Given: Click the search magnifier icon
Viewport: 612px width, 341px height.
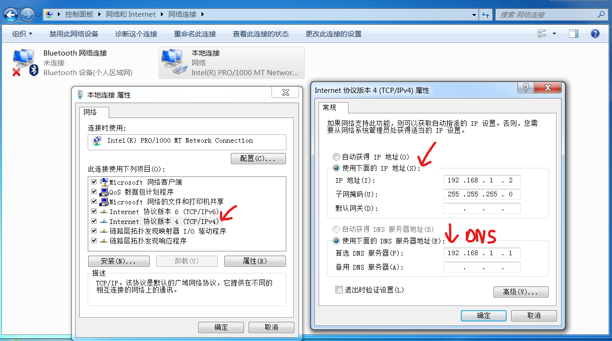Looking at the screenshot, I should pyautogui.click(x=601, y=14).
